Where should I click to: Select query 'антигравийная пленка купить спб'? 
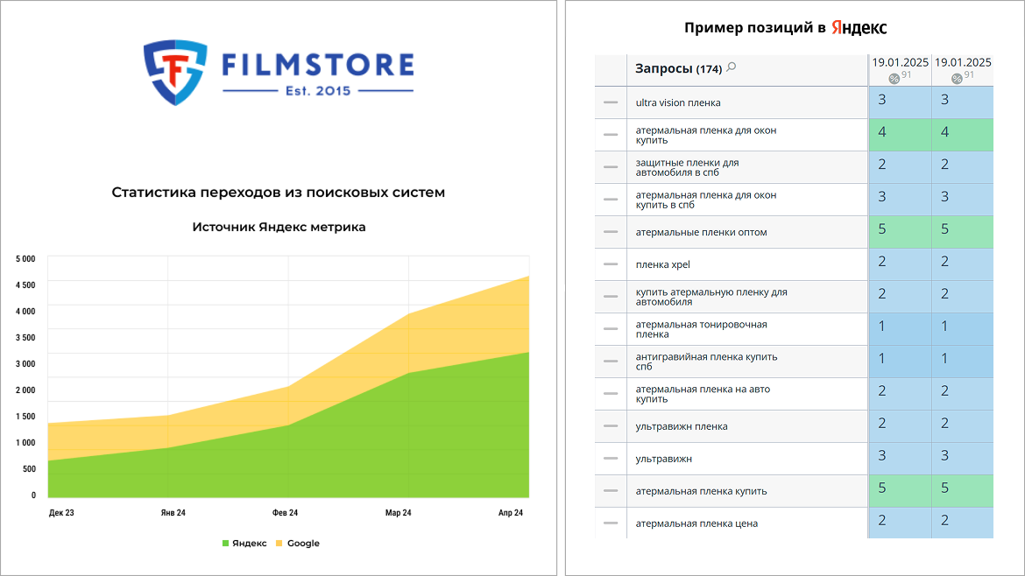point(706,362)
